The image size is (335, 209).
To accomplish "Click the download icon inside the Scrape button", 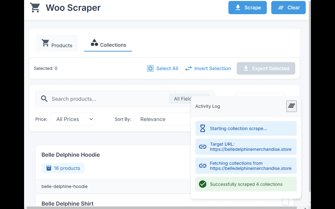I will [x=238, y=8].
